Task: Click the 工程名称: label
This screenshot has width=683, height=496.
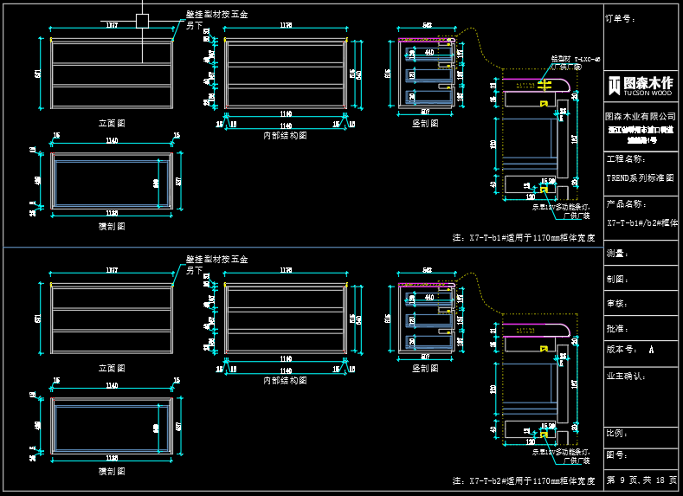Action: coord(626,159)
